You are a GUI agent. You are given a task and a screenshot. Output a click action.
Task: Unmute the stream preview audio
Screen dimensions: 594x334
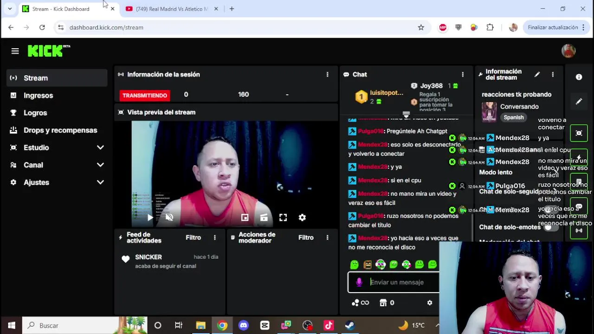point(169,218)
